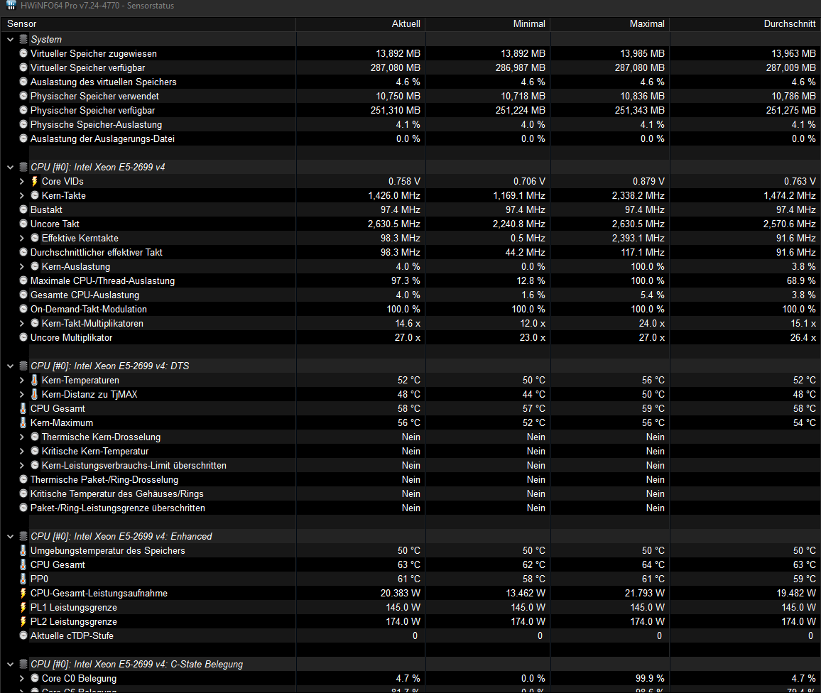
Task: Click the lightning icon of PL2 Leistungsgrenze
Action: pyautogui.click(x=23, y=621)
